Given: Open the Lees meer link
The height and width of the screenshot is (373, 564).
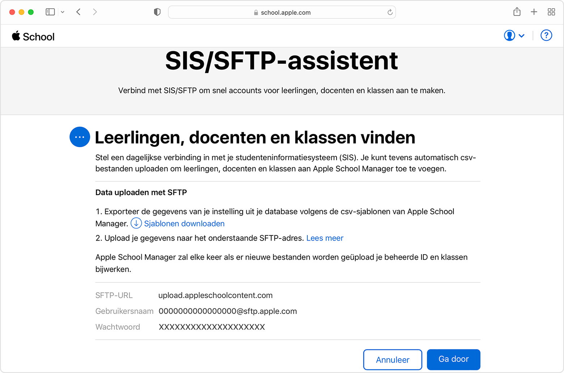Looking at the screenshot, I should (x=325, y=238).
